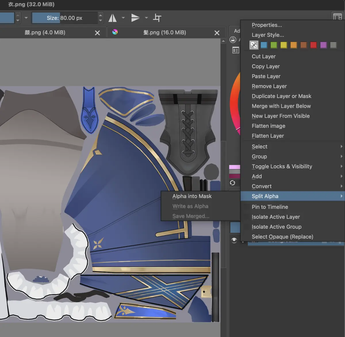
Task: Open the Split Alpha submenu
Action: 292,196
